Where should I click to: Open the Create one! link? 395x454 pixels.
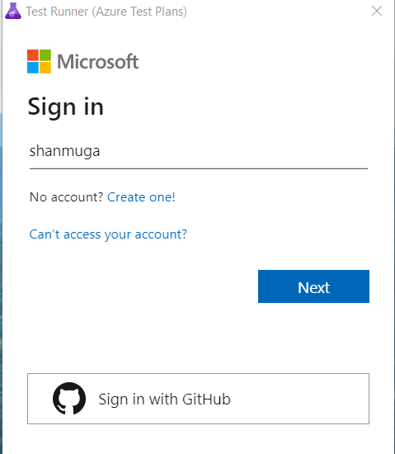[x=141, y=197]
